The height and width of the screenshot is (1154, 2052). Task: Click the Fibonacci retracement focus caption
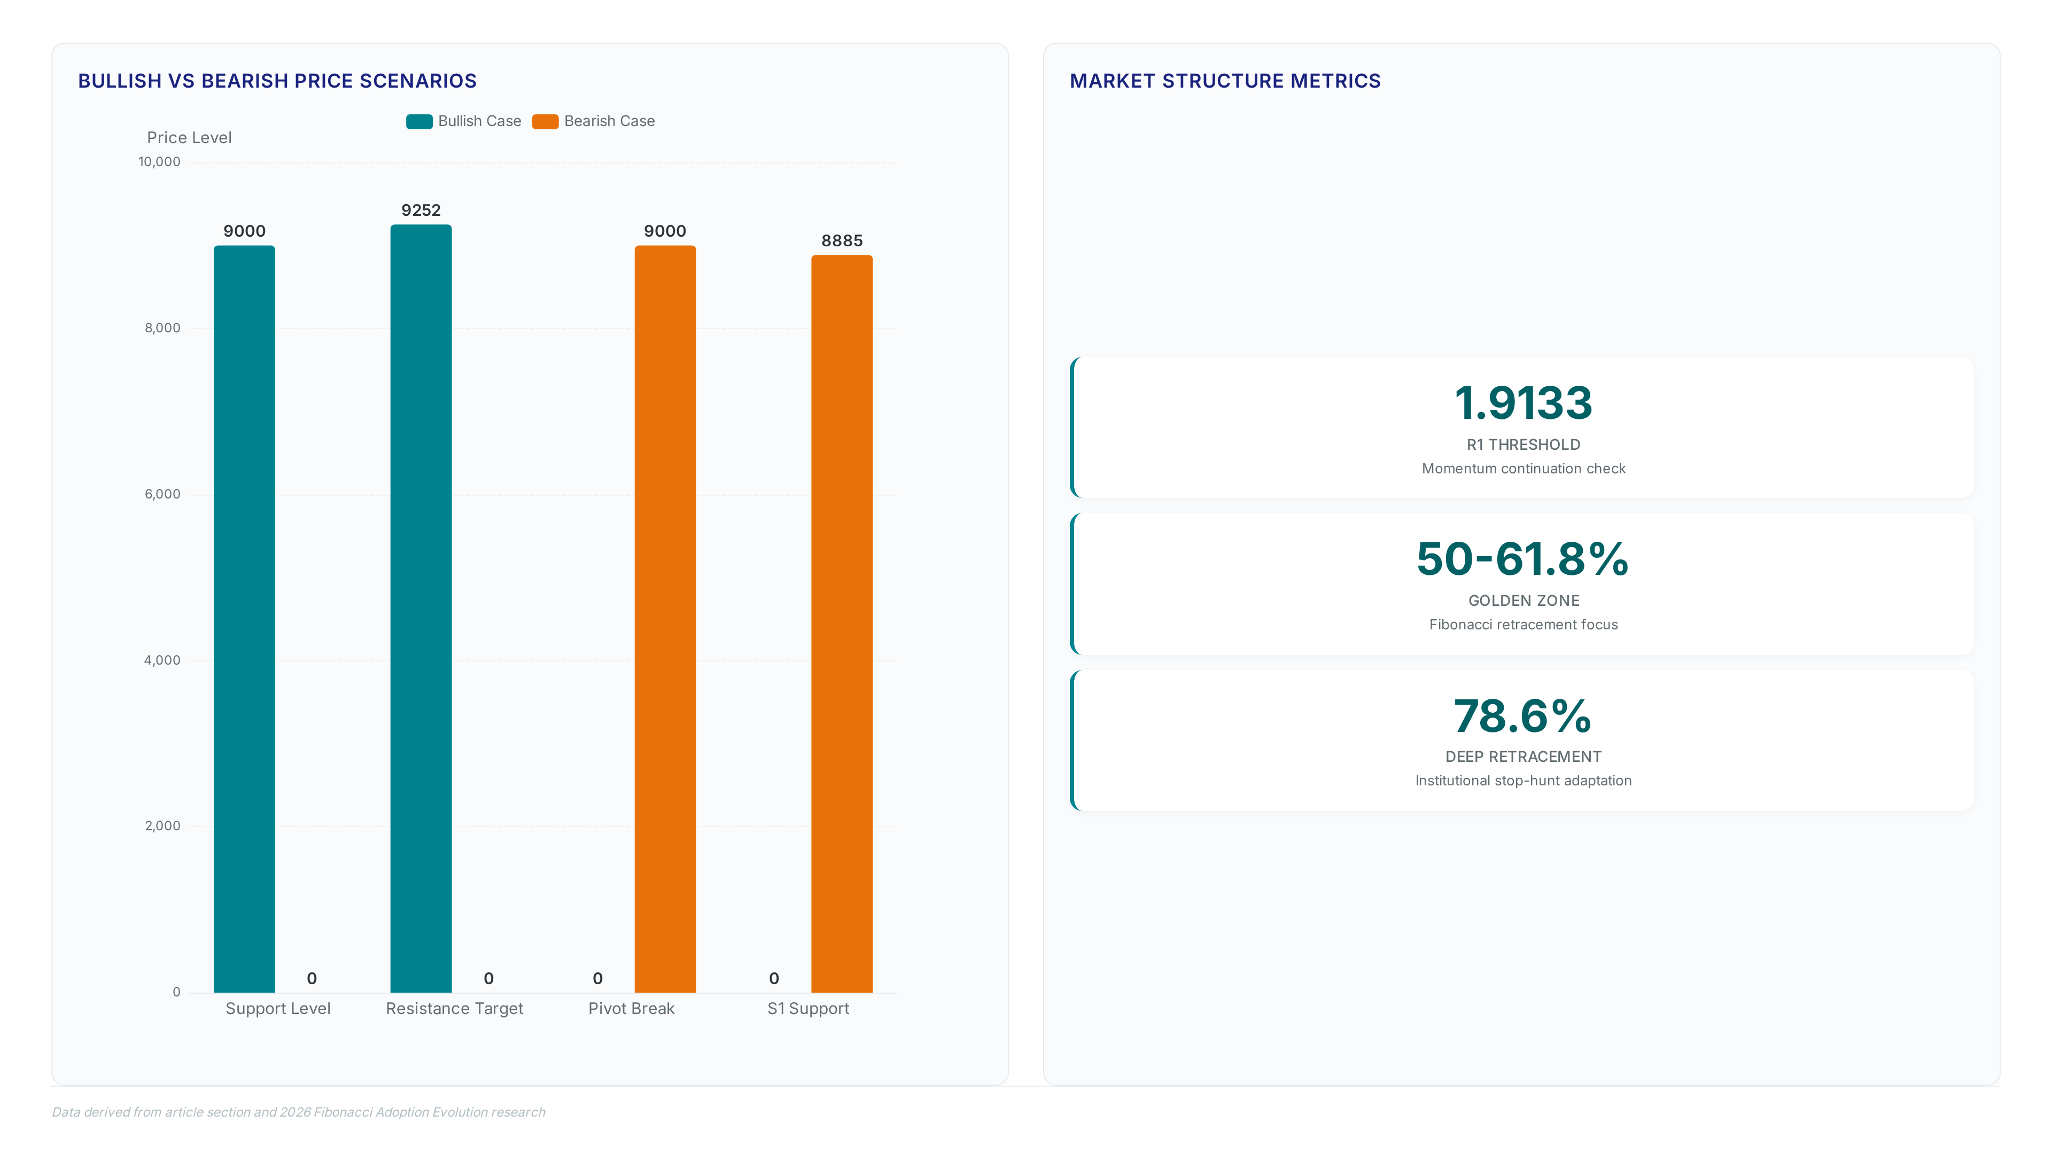click(x=1523, y=625)
